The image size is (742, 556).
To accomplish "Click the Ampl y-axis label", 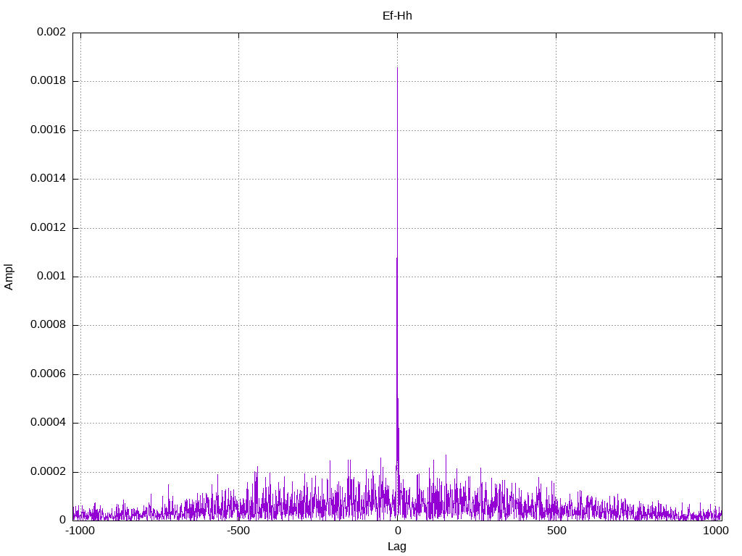I will click(9, 276).
